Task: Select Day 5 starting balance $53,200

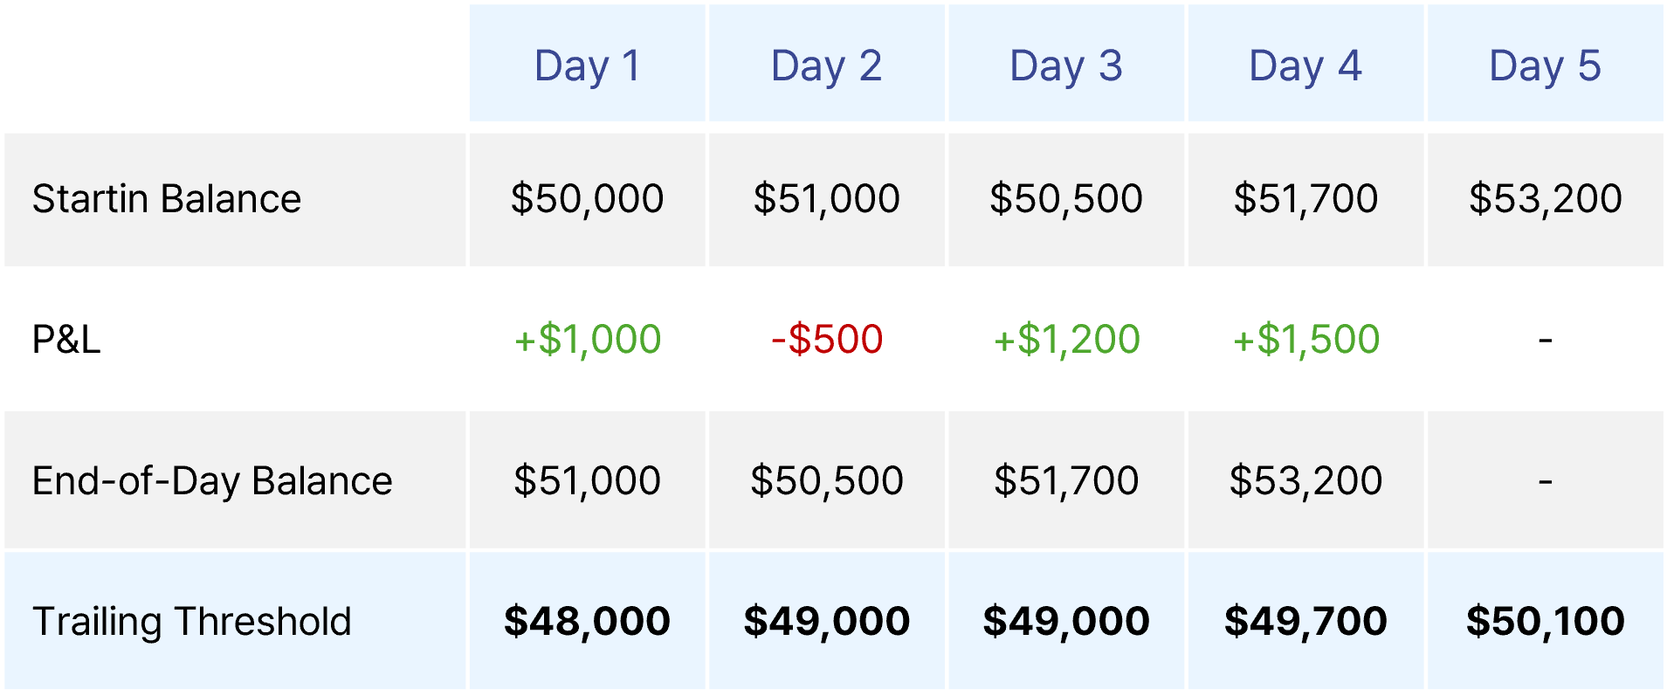Action: click(1545, 199)
